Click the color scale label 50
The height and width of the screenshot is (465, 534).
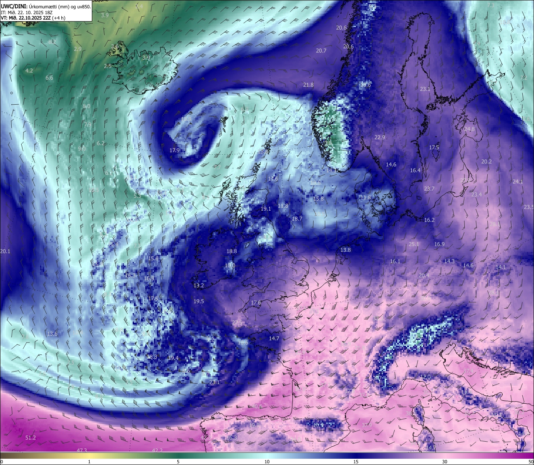[x=530, y=462]
